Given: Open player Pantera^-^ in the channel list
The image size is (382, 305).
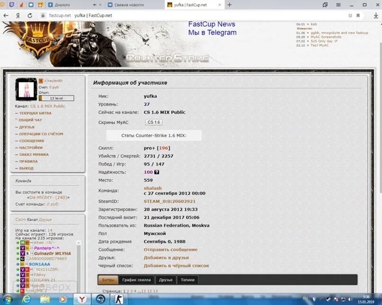Looking at the screenshot, I should point(46,248).
